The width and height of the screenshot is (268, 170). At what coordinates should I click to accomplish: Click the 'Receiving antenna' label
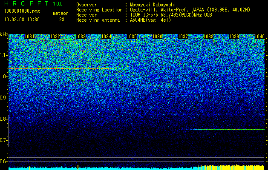(98, 20)
